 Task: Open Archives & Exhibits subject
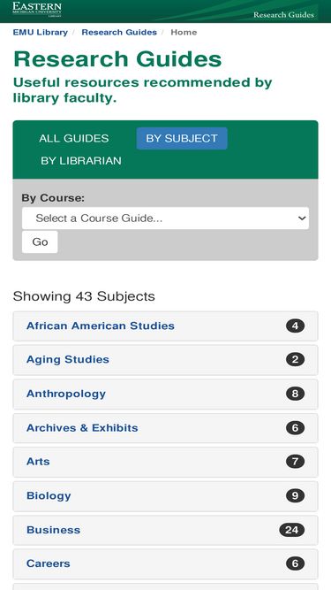pos(166,428)
